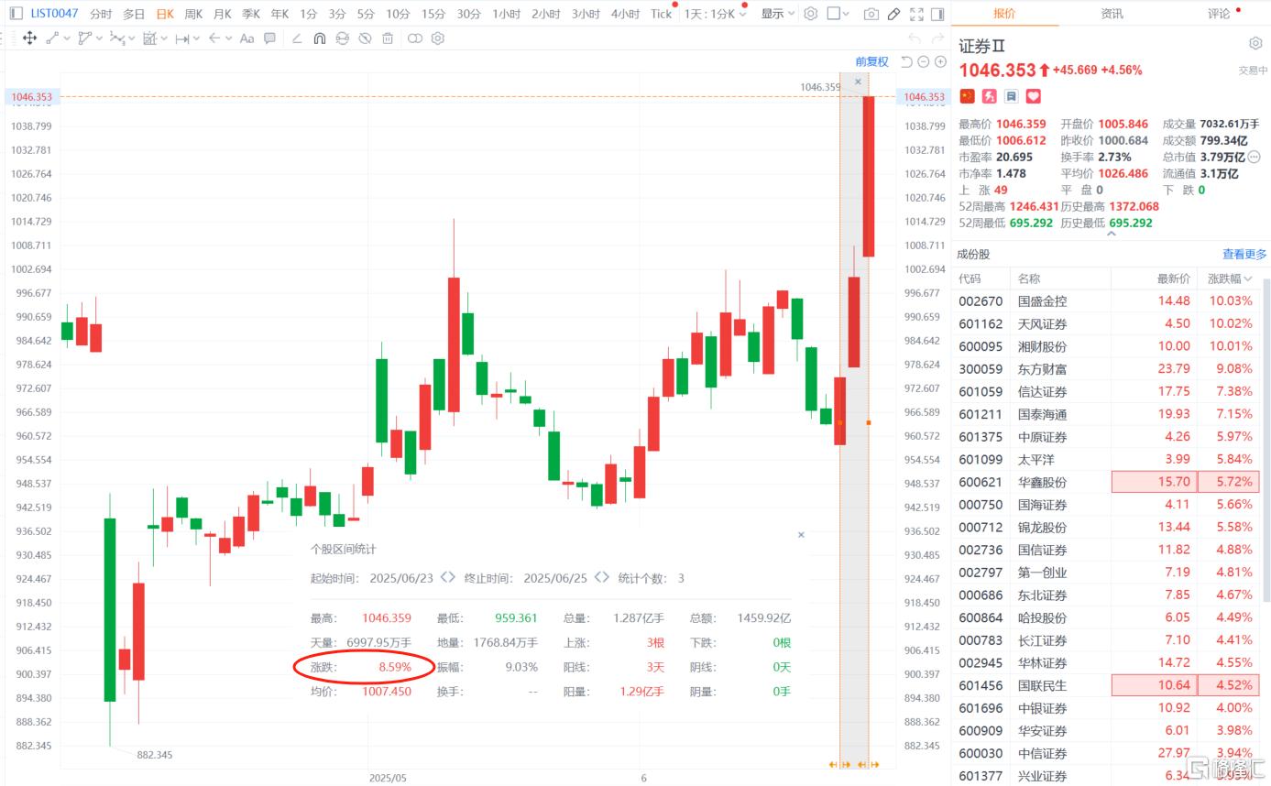Close the 个股区间统计 statistics popup
This screenshot has width=1271, height=786.
coord(801,534)
